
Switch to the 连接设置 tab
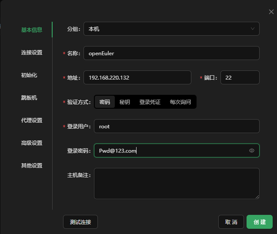pos(32,53)
